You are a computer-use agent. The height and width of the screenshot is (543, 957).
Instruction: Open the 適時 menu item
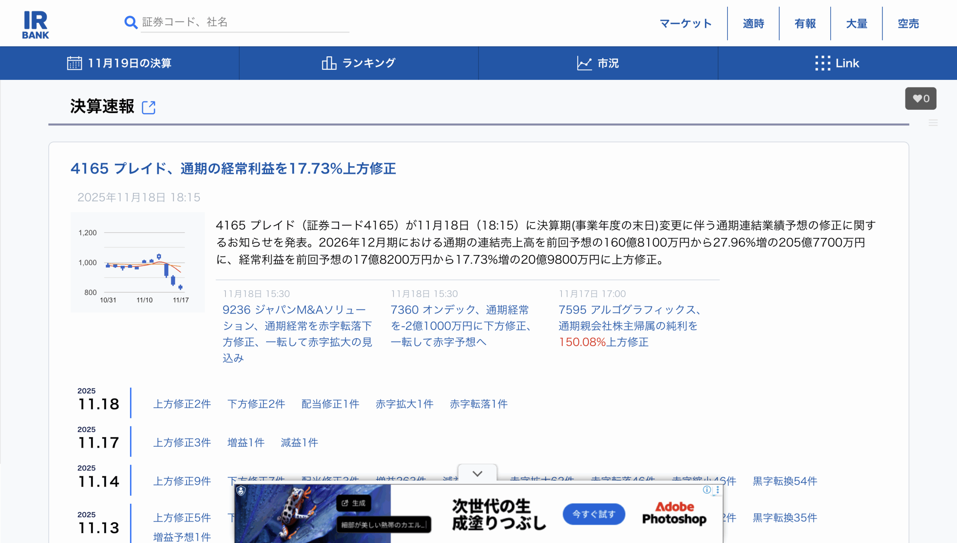click(x=753, y=24)
